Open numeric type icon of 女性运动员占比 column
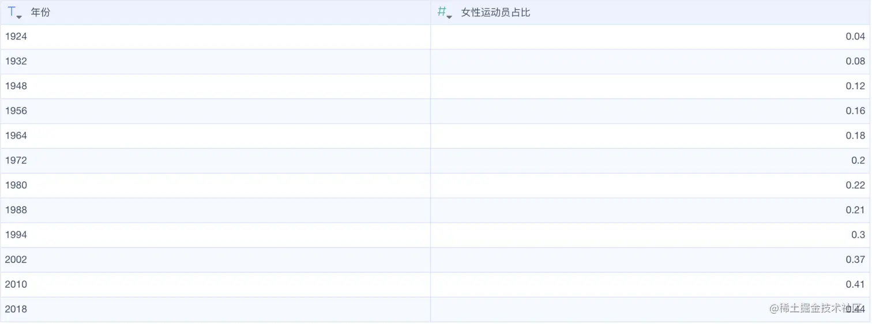The height and width of the screenshot is (324, 872). pos(445,12)
